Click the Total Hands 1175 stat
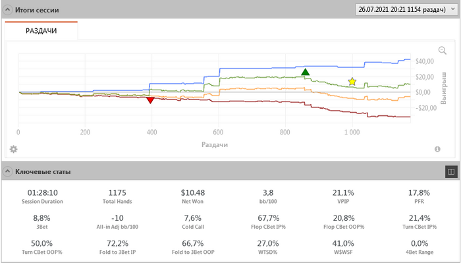Viewport: 461px width, 263px height. click(117, 196)
